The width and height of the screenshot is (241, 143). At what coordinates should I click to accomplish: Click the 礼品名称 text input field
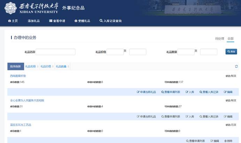[x=55, y=52]
